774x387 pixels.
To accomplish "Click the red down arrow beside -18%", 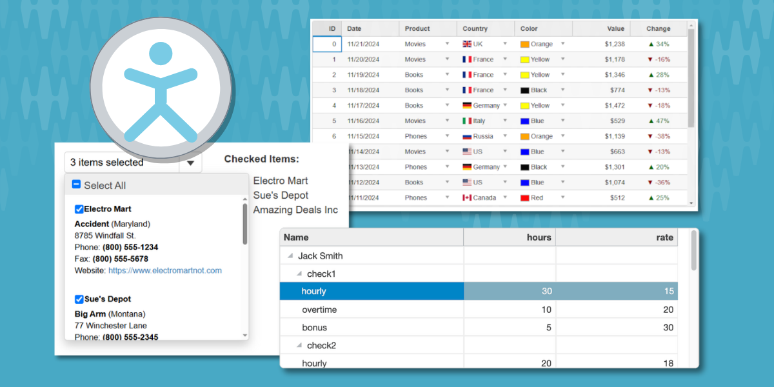I will 649,106.
